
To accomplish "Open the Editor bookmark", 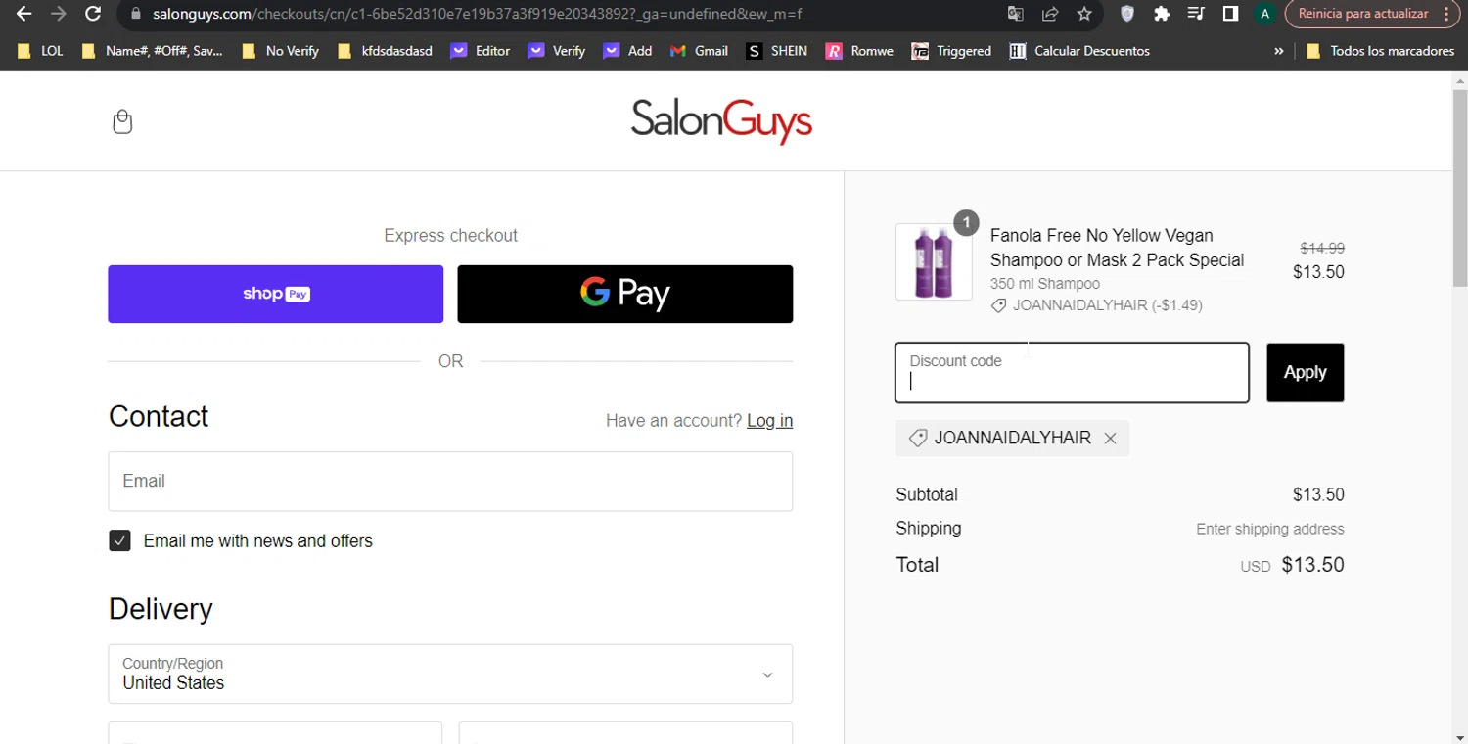I will pyautogui.click(x=481, y=51).
